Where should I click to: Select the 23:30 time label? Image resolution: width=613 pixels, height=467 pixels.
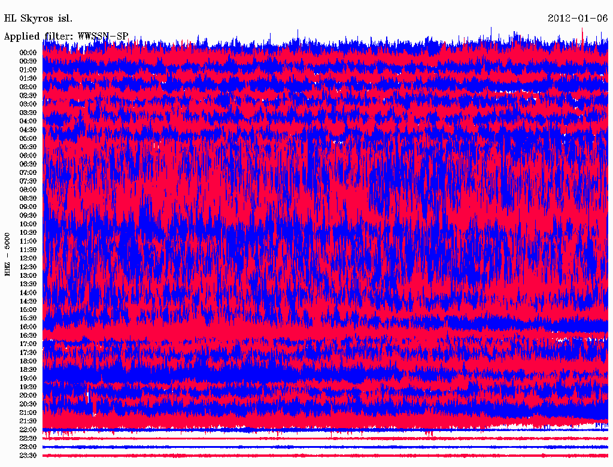(28, 455)
